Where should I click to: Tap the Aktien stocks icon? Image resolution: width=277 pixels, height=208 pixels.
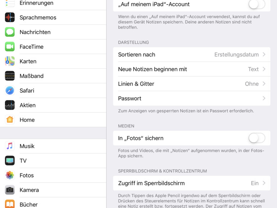(x=10, y=105)
